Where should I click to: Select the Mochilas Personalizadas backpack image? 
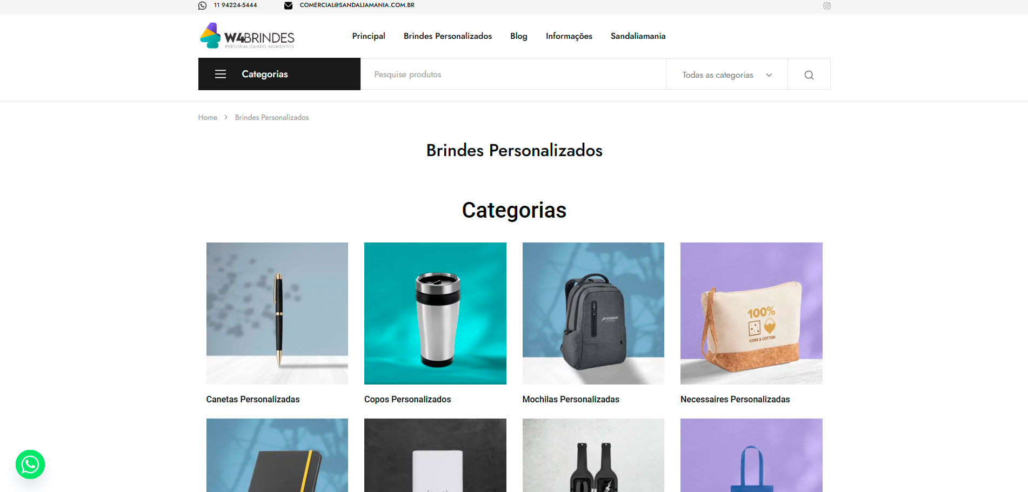(x=593, y=313)
